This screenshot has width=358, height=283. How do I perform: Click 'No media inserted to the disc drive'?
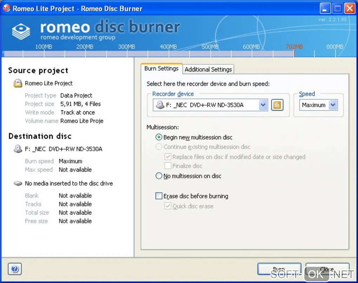tap(69, 184)
